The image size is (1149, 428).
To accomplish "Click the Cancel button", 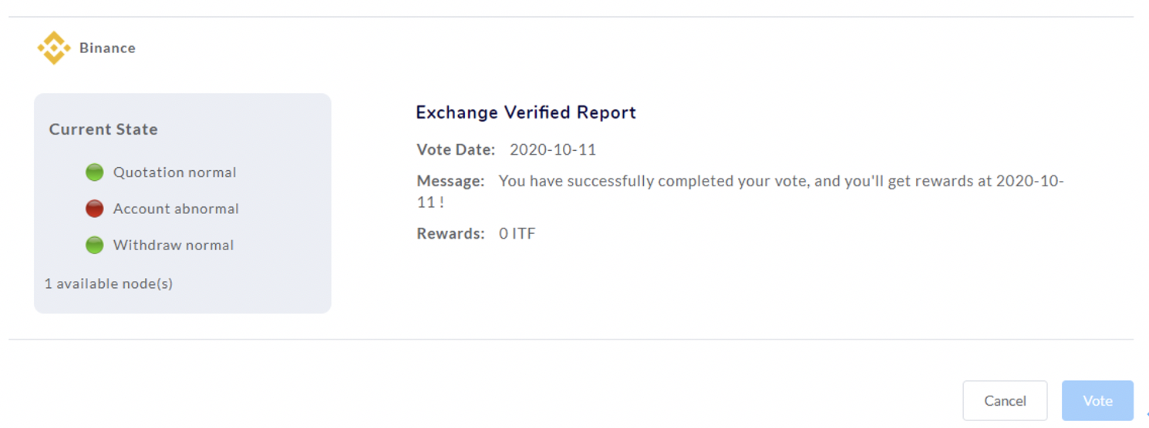I will pos(1005,401).
